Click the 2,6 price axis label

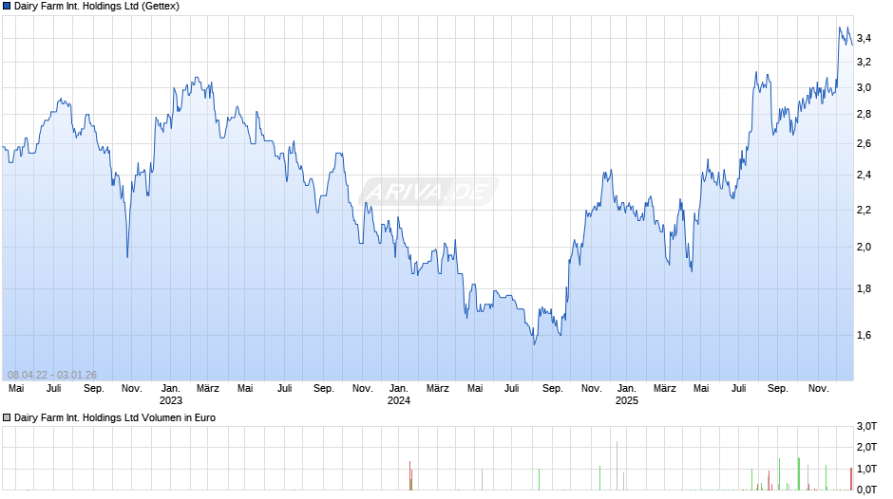pos(864,144)
